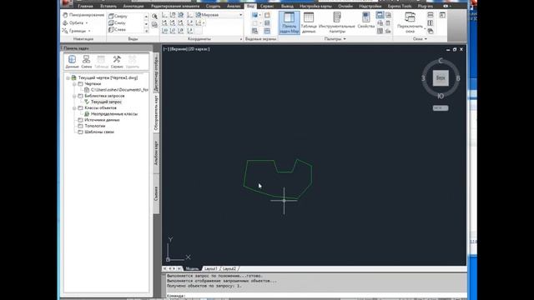Screen dimensions: 534x300
Task: Click the middle vertical tile icon beside Переключить окна
Action: point(431,22)
